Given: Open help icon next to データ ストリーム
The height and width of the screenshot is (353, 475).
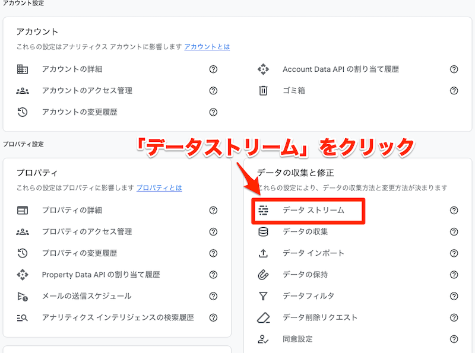Looking at the screenshot, I should 454,210.
